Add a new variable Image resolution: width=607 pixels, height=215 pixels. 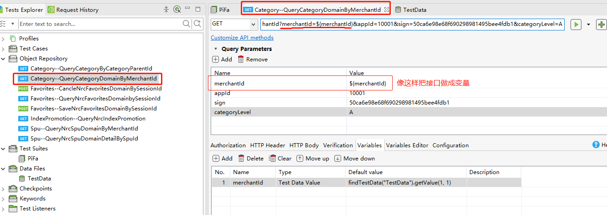[x=223, y=159]
